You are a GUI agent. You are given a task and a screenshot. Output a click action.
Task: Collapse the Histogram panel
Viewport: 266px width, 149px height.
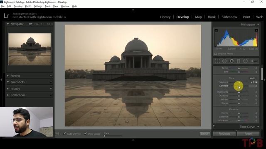[x=258, y=24]
